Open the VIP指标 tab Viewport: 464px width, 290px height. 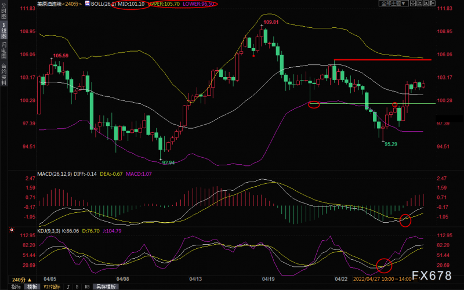pos(52,287)
